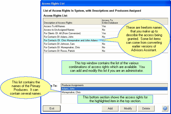Click the Exit button

[x=52, y=108]
